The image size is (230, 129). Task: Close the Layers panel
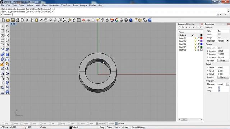202,24
